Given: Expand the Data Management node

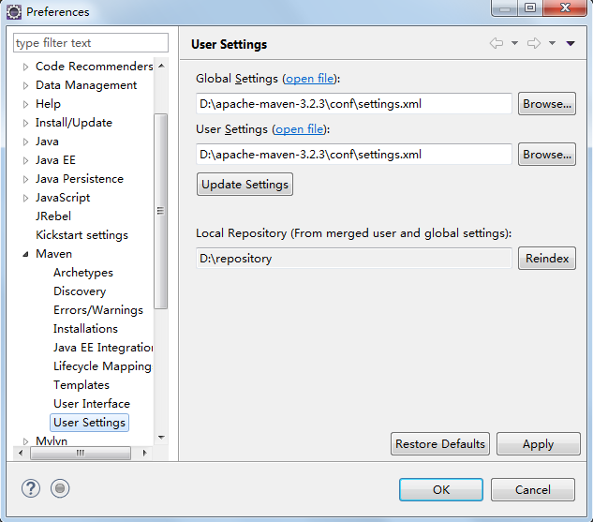Looking at the screenshot, I should pyautogui.click(x=25, y=85).
